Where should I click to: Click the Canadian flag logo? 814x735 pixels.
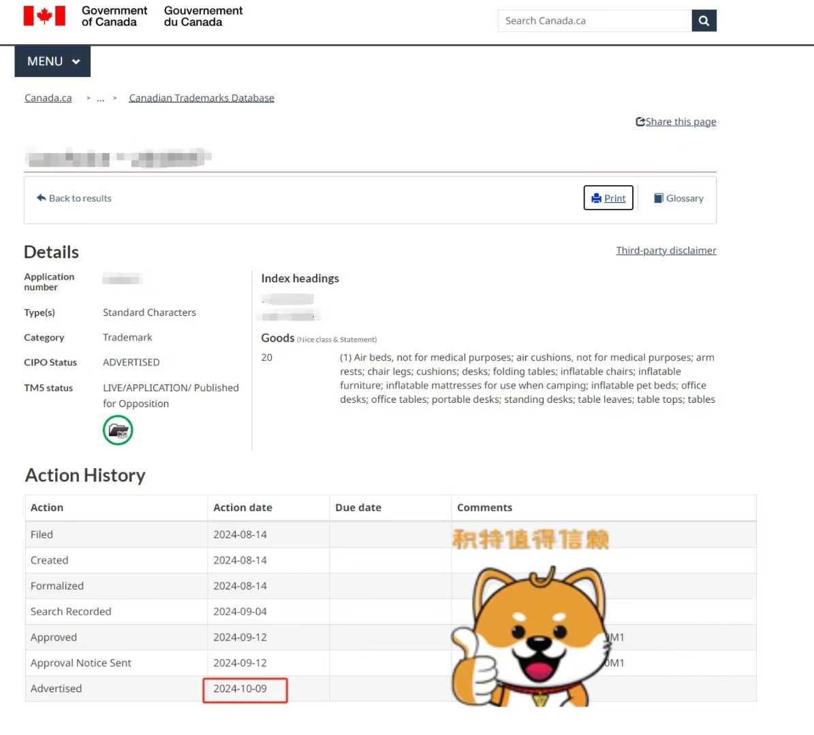coord(44,16)
